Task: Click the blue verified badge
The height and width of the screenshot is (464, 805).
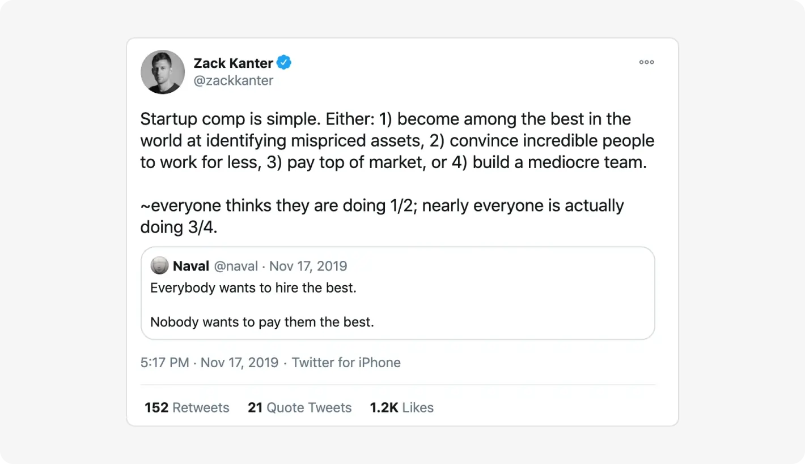Action: [284, 63]
